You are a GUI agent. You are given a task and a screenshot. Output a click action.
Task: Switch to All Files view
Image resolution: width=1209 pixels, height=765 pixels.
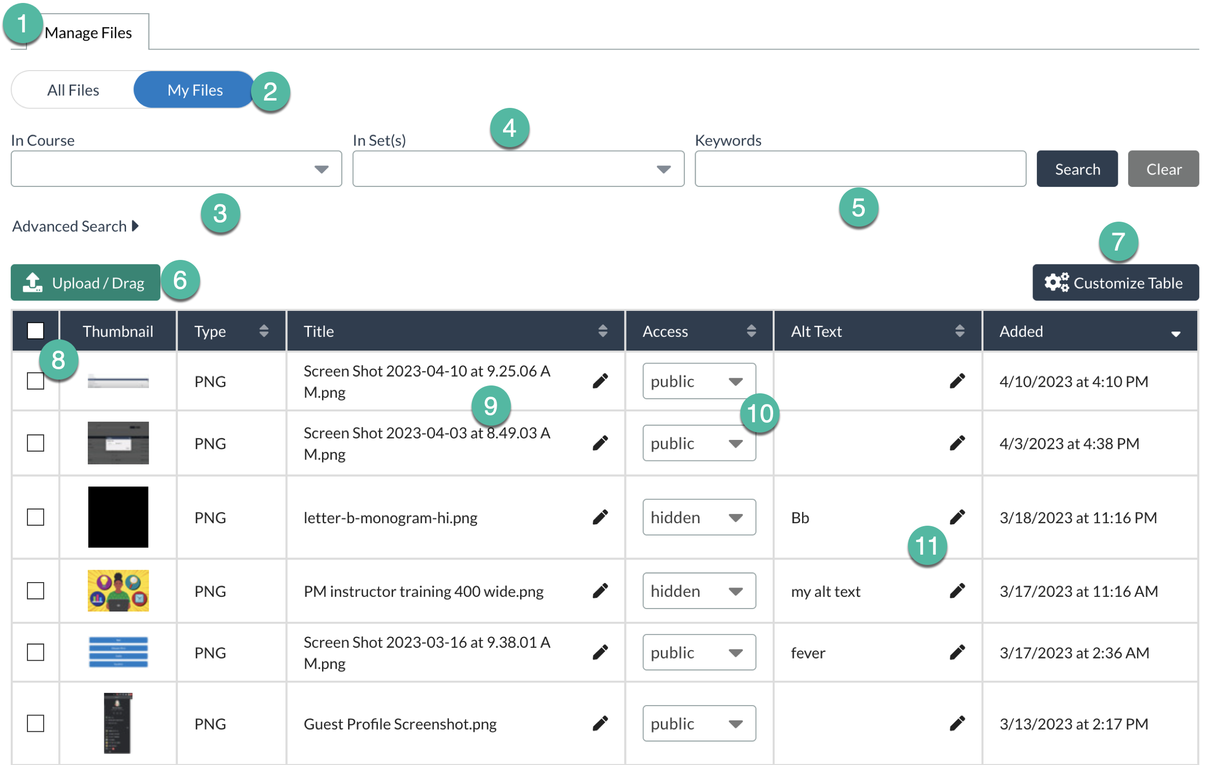coord(74,90)
